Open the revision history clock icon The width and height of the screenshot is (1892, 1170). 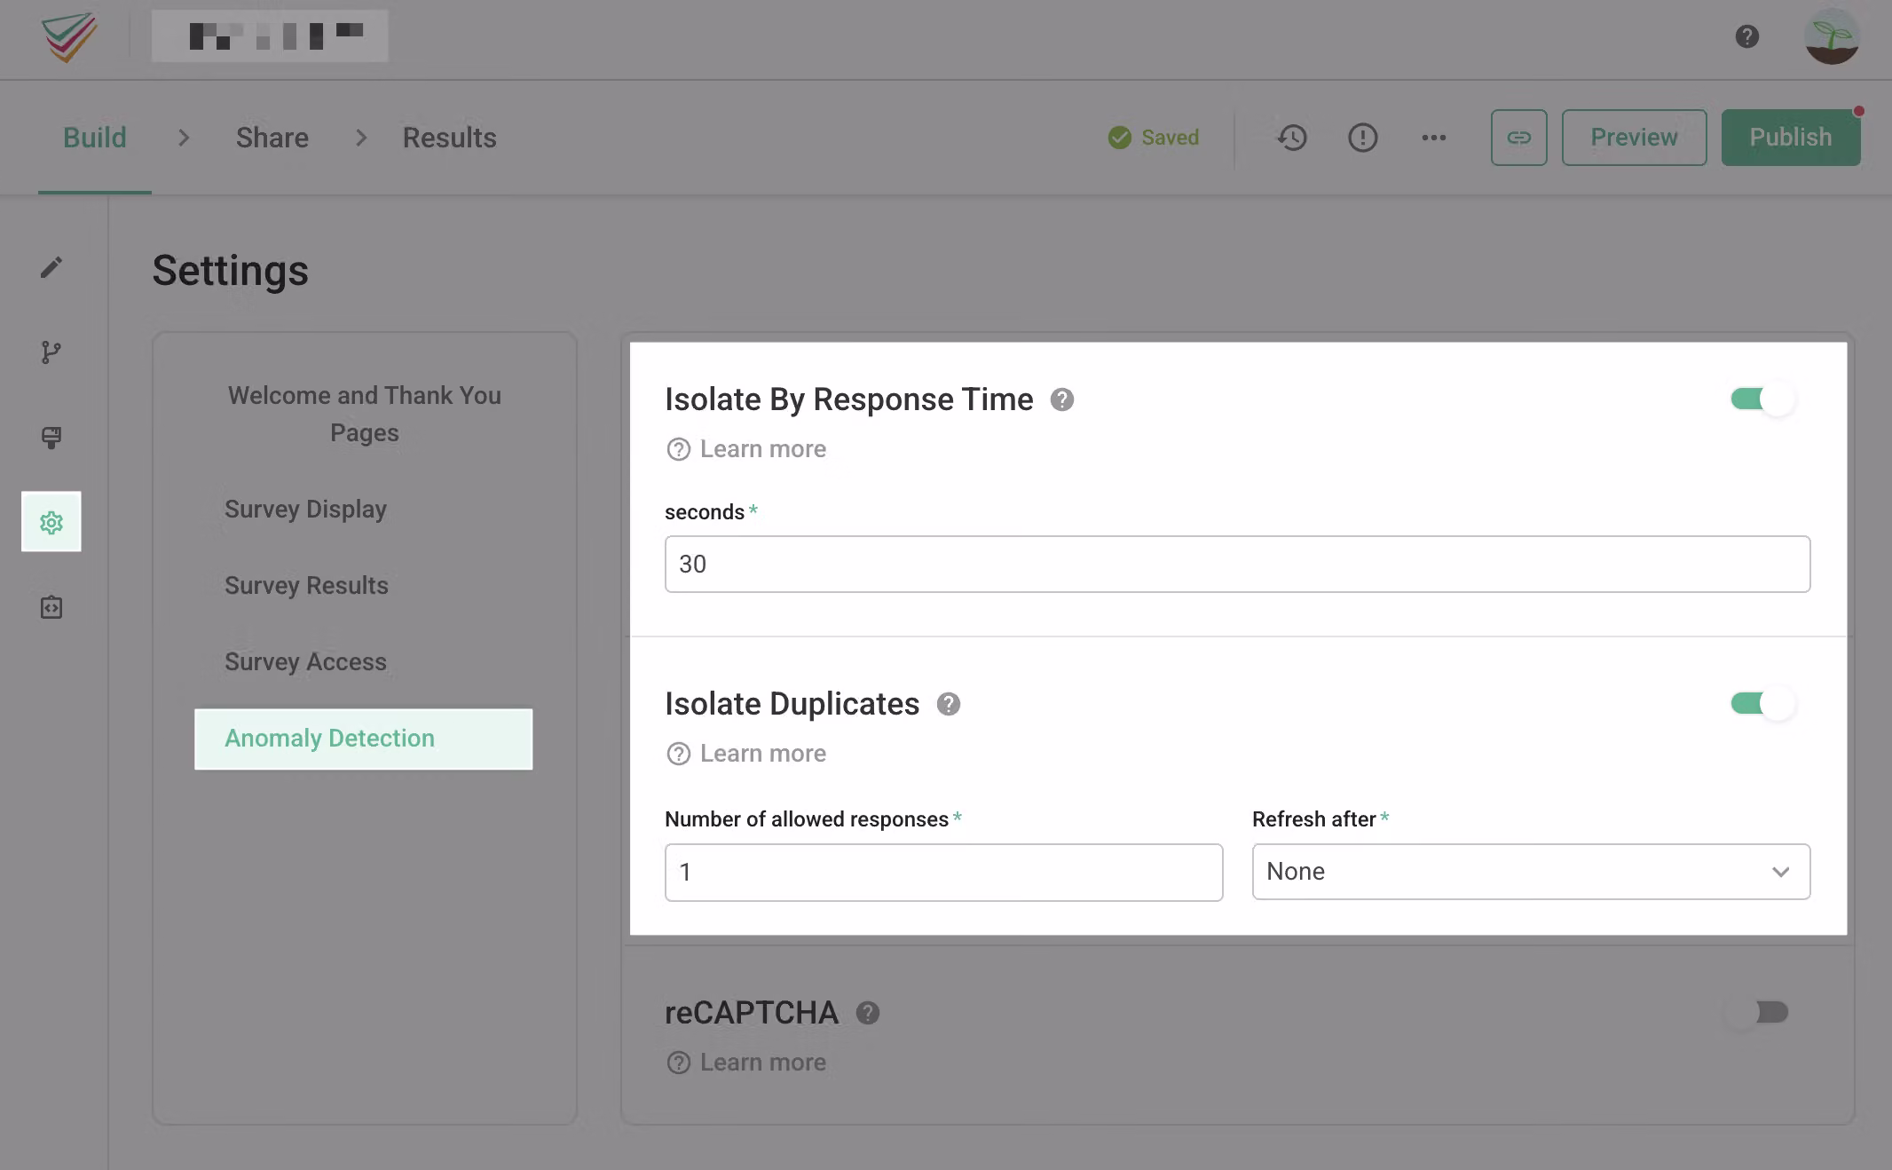[1292, 138]
